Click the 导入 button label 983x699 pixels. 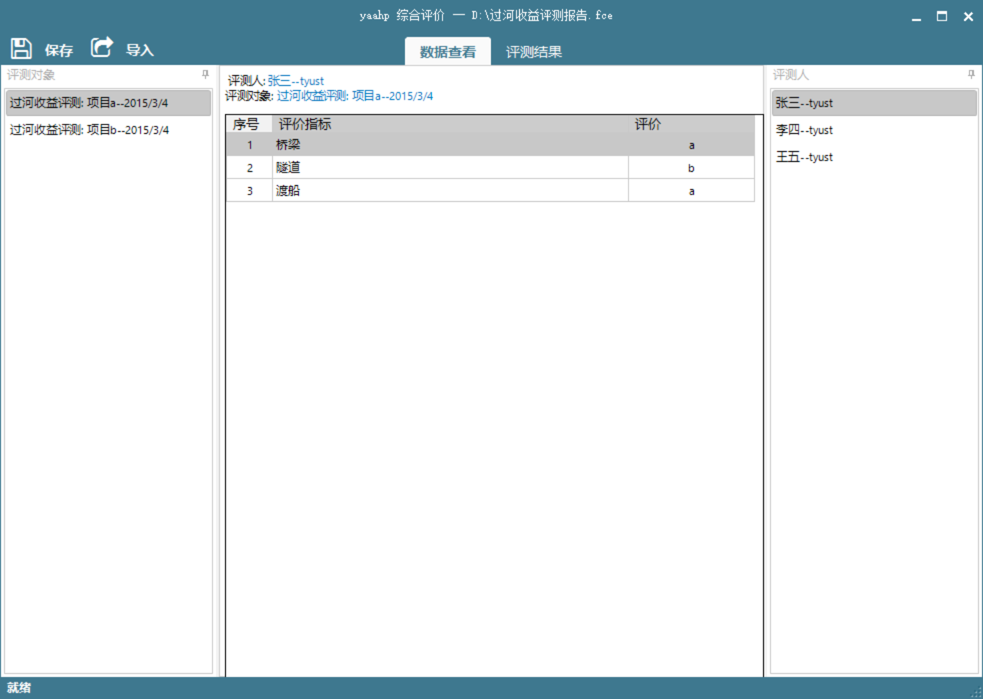[140, 50]
